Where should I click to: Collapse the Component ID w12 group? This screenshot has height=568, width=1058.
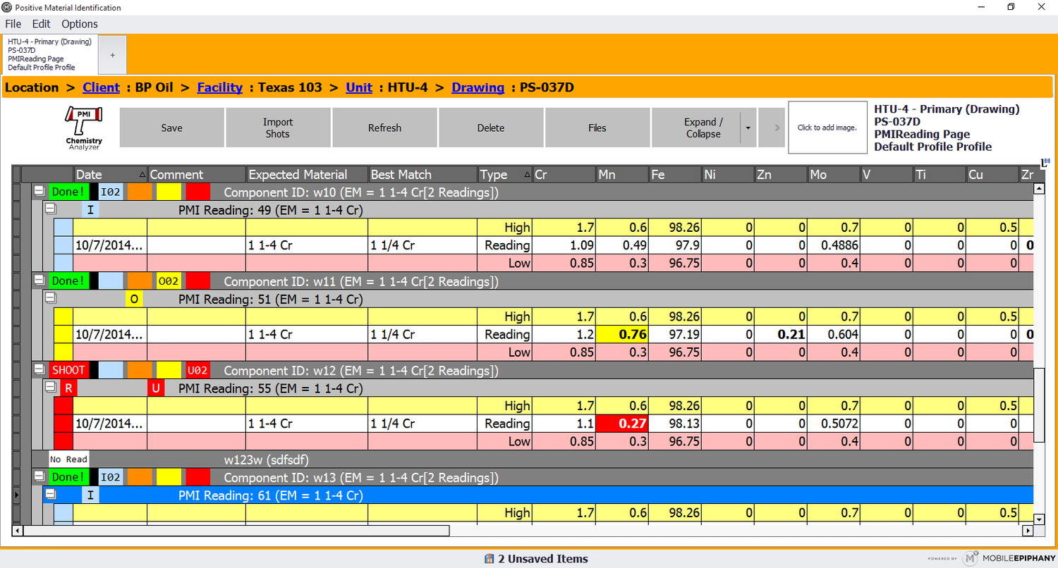coord(40,370)
